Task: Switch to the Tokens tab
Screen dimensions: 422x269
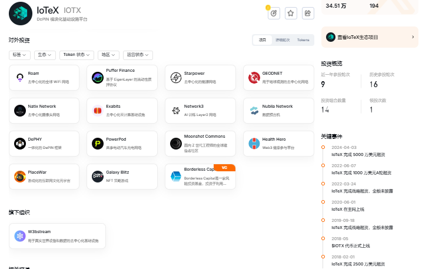Action: [303, 40]
